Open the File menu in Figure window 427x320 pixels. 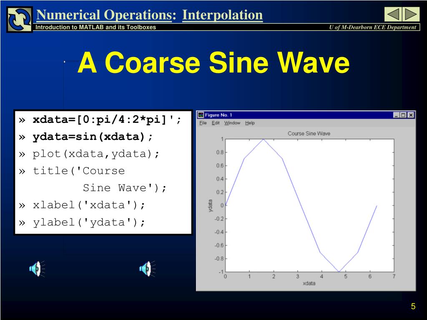203,123
